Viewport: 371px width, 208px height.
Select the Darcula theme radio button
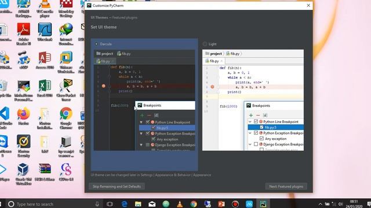click(x=96, y=44)
